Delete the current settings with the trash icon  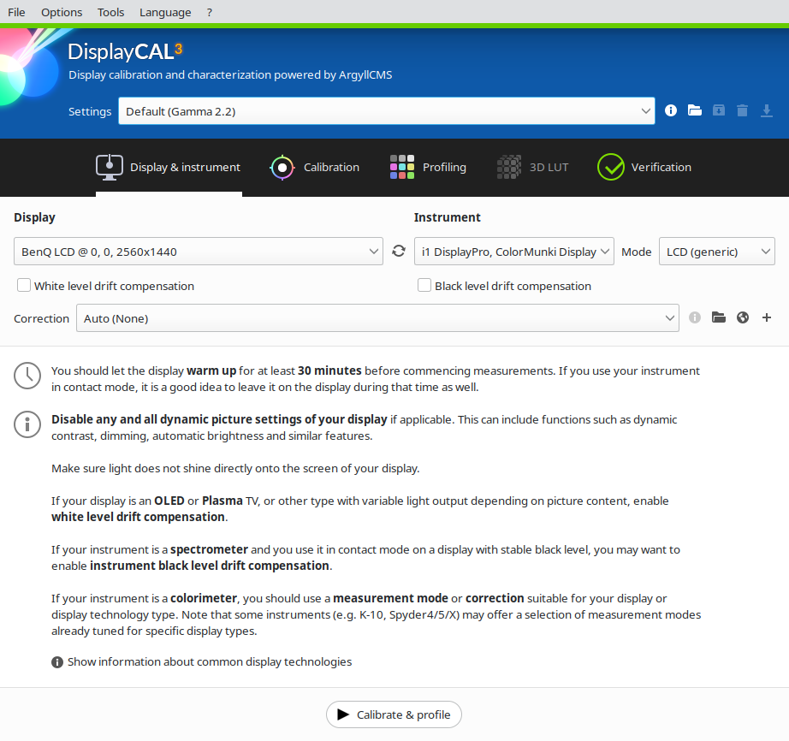[742, 110]
